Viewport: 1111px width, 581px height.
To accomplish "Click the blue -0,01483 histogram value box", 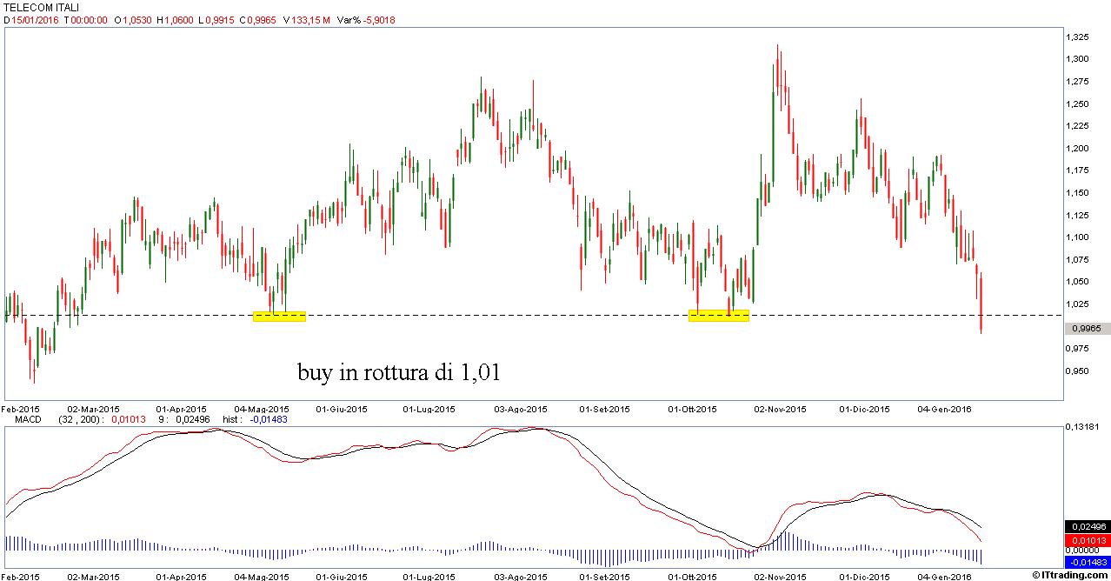I will pyautogui.click(x=1087, y=564).
